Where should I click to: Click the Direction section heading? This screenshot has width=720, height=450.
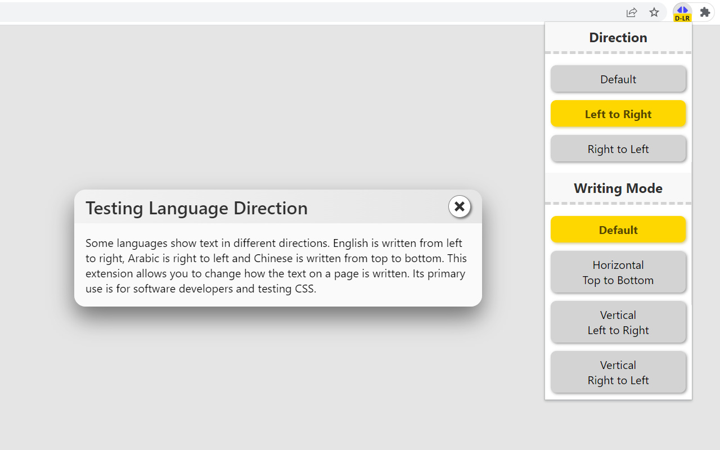[x=618, y=38]
